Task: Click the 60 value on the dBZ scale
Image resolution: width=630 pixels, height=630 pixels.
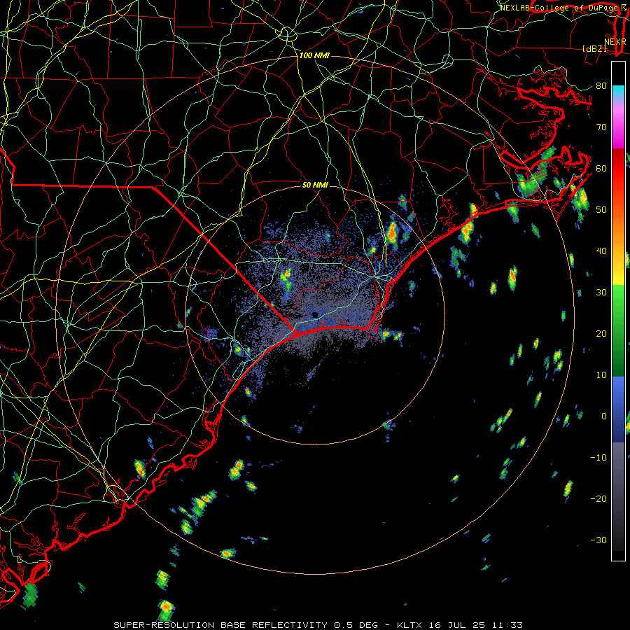Action: tap(601, 168)
